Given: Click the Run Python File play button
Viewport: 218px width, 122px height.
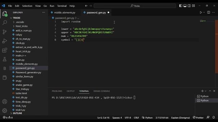Looking at the screenshot, I should (x=201, y=13).
